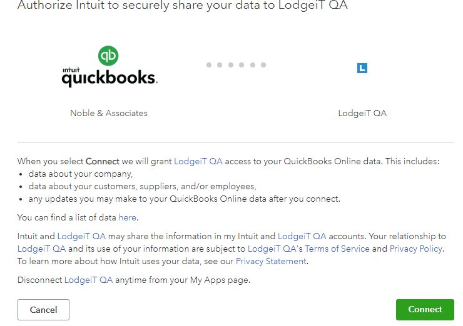463x326 pixels.
Task: Click the blue LodgeiT L app icon
Action: click(x=362, y=68)
